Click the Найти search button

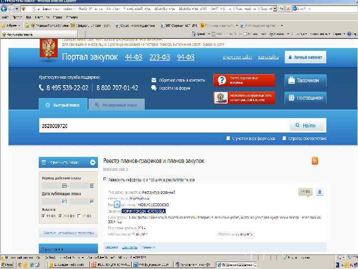point(307,126)
